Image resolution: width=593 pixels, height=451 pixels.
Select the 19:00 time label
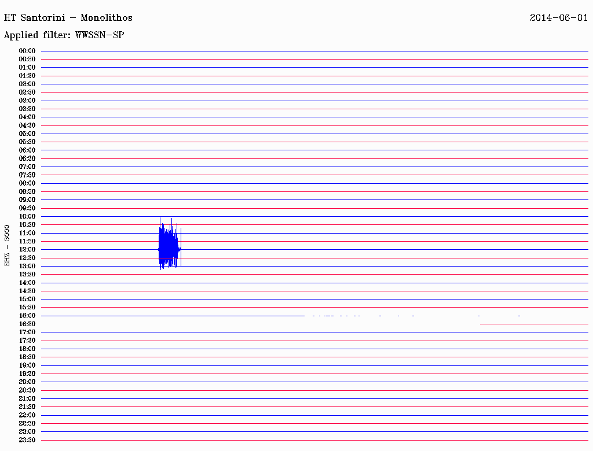click(27, 365)
